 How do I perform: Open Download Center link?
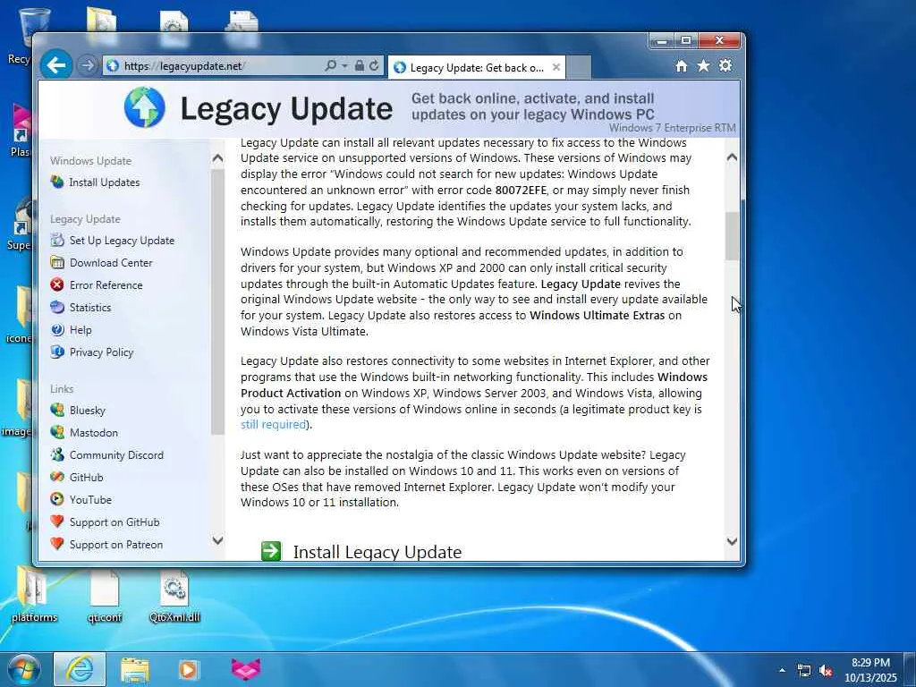coord(111,263)
